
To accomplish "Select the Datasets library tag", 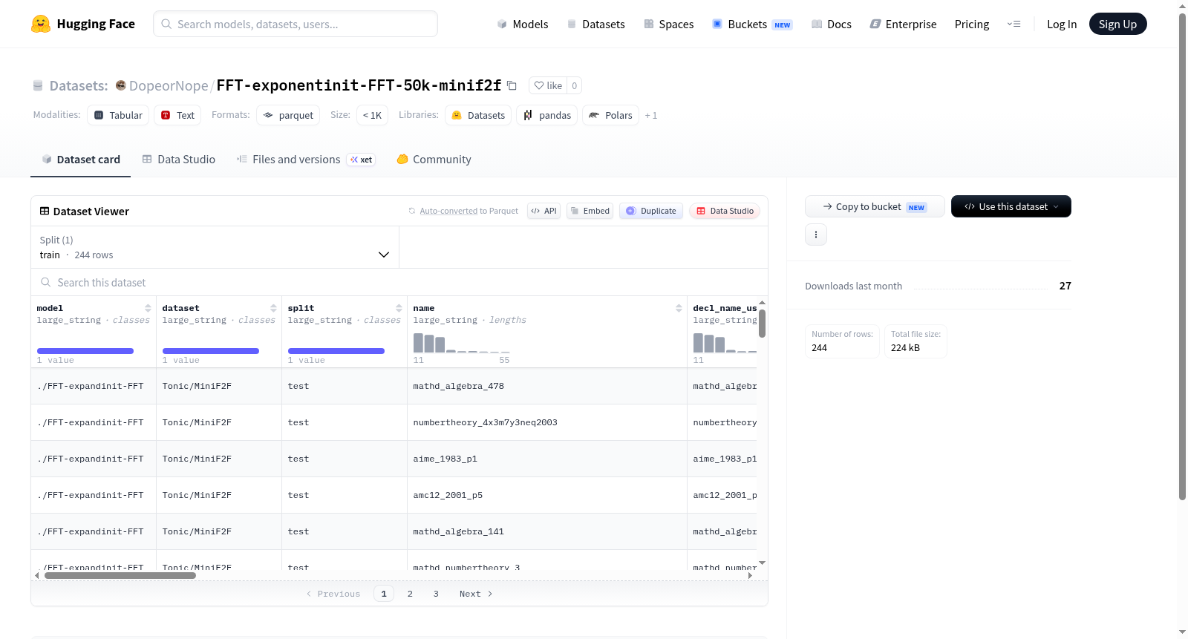I will click(x=478, y=115).
